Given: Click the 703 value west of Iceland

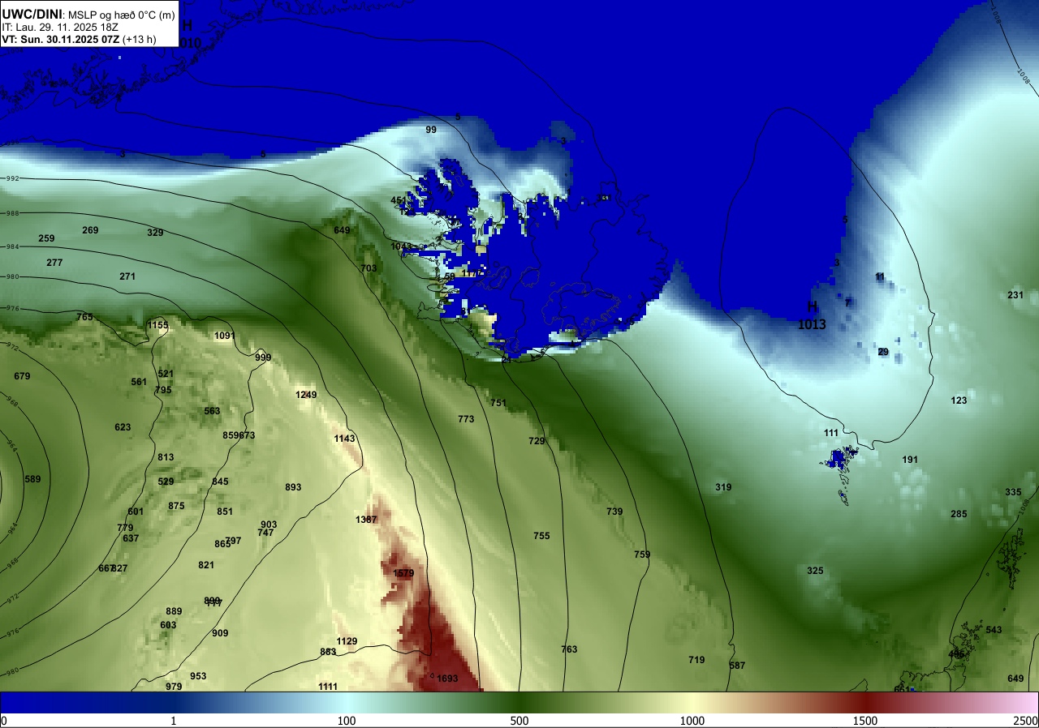Looking at the screenshot, I should (369, 268).
